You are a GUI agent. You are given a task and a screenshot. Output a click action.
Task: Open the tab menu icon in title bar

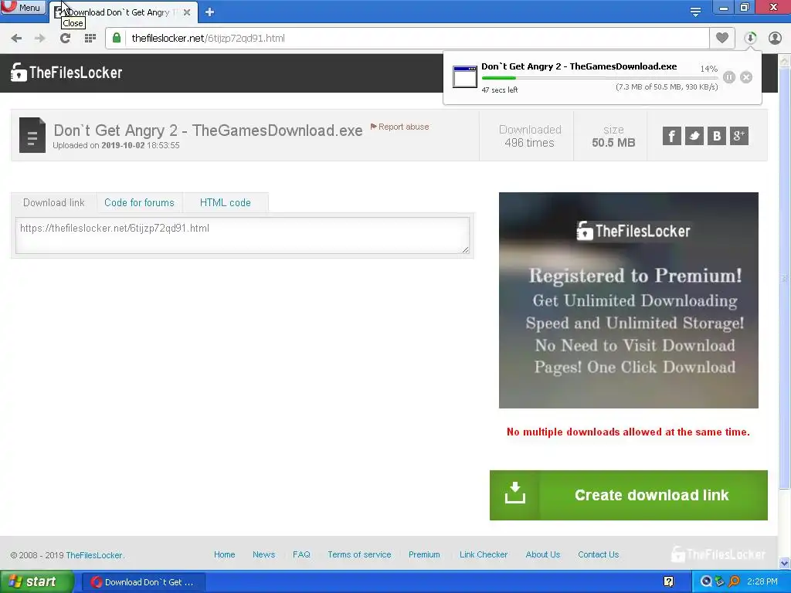pyautogui.click(x=695, y=12)
